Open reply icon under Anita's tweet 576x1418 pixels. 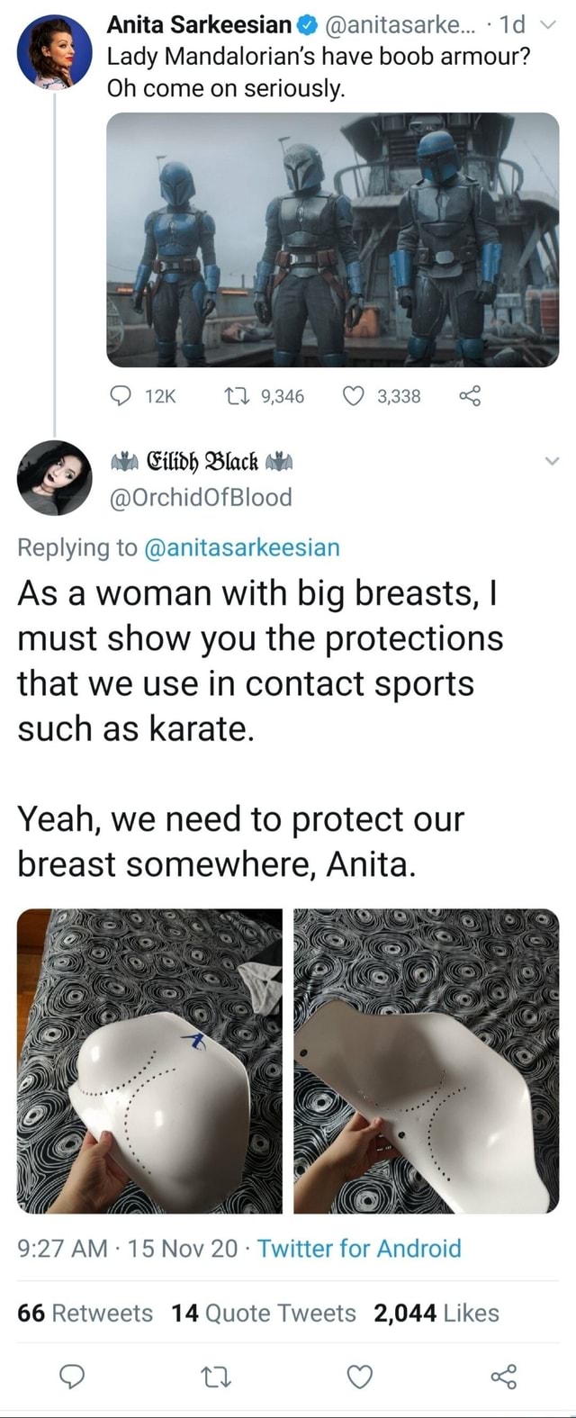(x=120, y=395)
